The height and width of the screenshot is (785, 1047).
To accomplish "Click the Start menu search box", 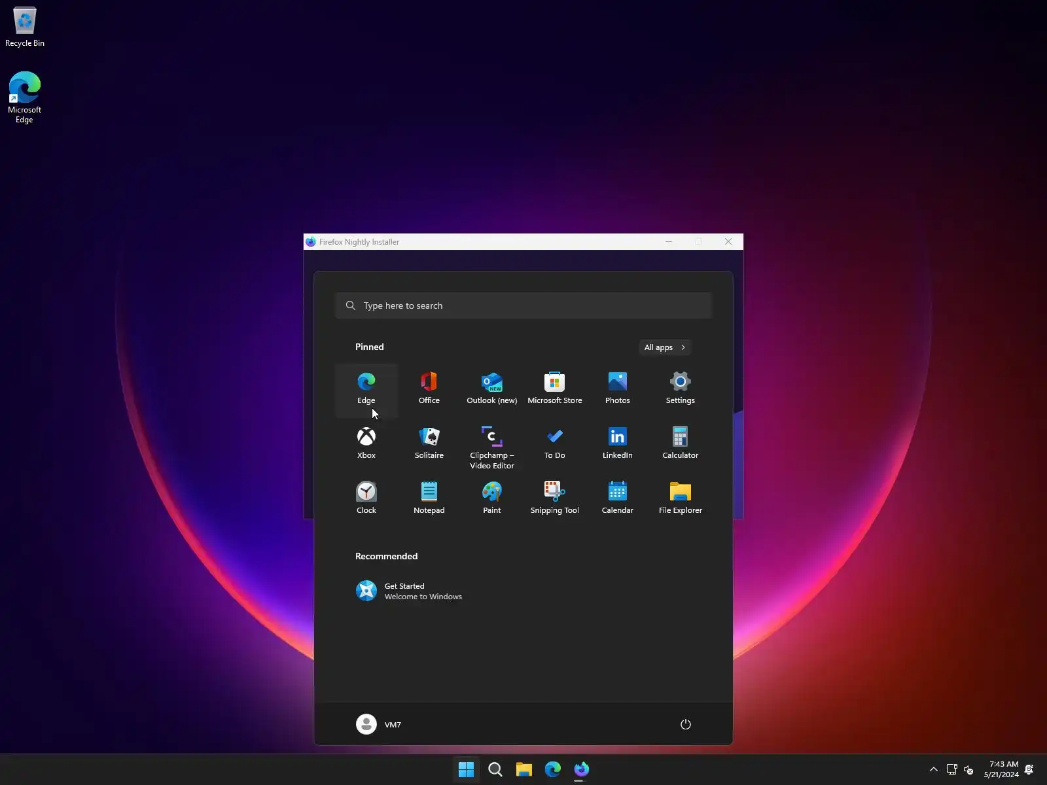I will [x=523, y=305].
